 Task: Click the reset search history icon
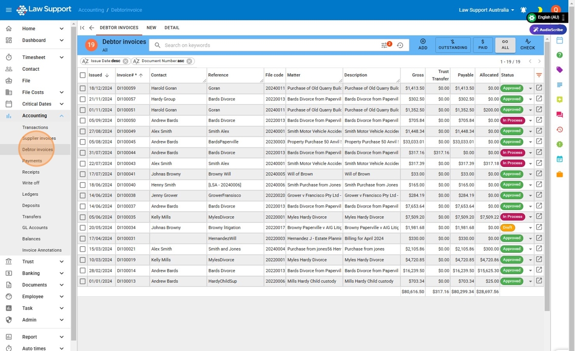[x=400, y=45]
